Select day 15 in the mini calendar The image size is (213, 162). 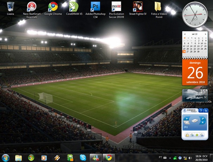pyautogui.click(x=195, y=46)
